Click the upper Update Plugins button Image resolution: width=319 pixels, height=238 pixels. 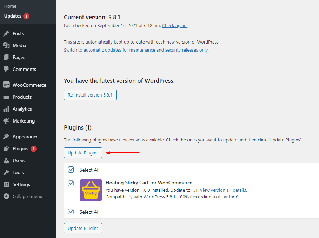(83, 153)
